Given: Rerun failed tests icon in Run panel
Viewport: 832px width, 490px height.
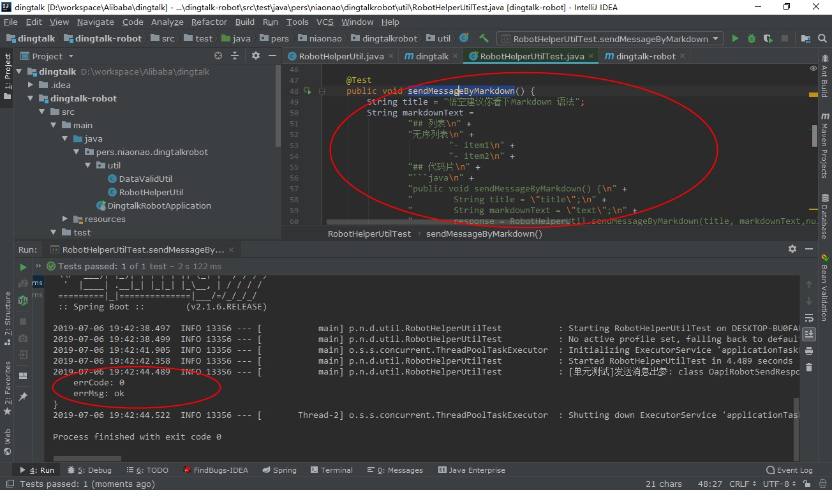Looking at the screenshot, I should (x=23, y=283).
